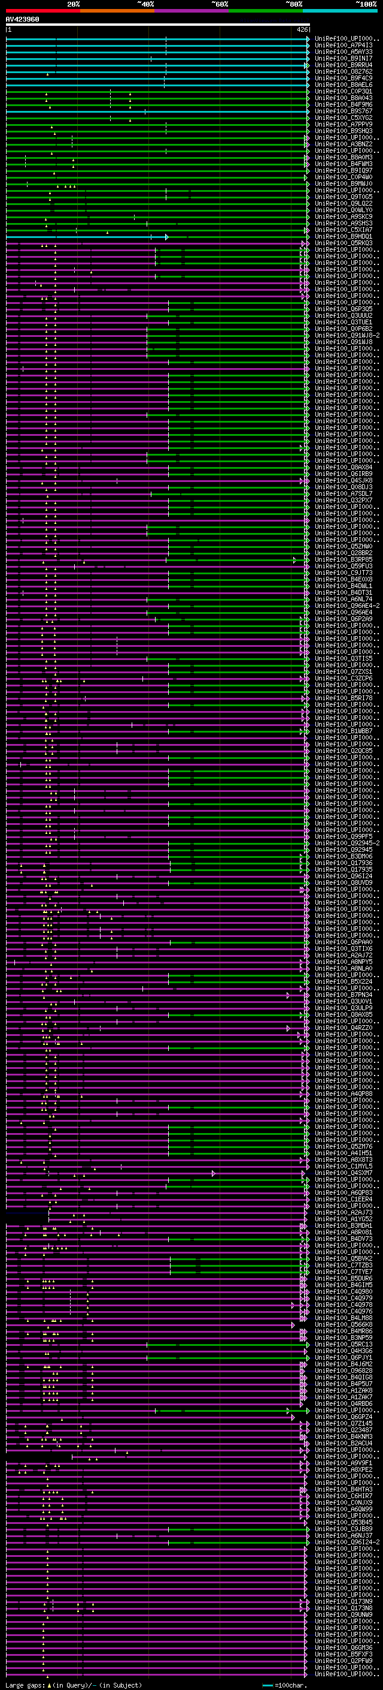Select the UniRef100_Q3UUU2 label

coord(344,315)
